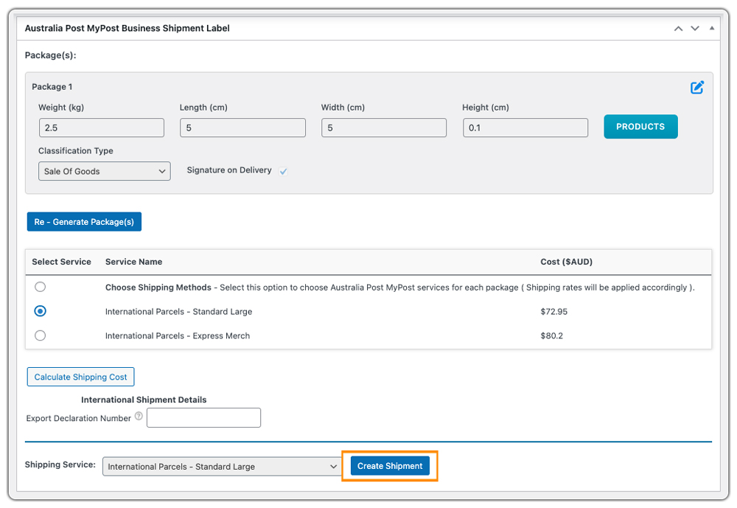Collapse the Shipment Label panel triangle

pos(712,28)
